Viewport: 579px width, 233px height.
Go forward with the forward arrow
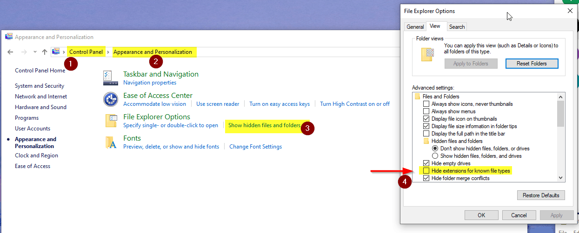tap(24, 52)
